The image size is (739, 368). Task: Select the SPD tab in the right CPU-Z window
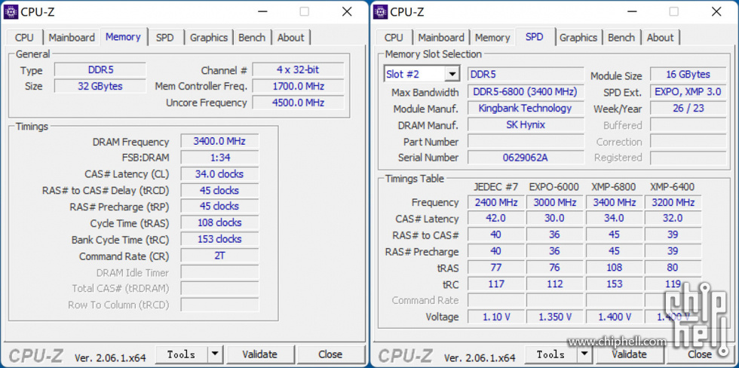pos(535,37)
